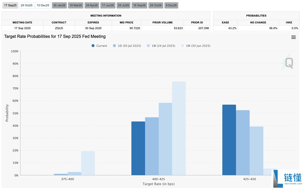Select the 28 Jan26 meeting tab
This screenshot has height=188, width=303.
[59, 5]
